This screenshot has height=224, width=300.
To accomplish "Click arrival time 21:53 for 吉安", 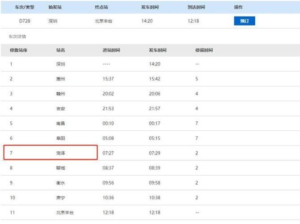I will (x=108, y=108).
